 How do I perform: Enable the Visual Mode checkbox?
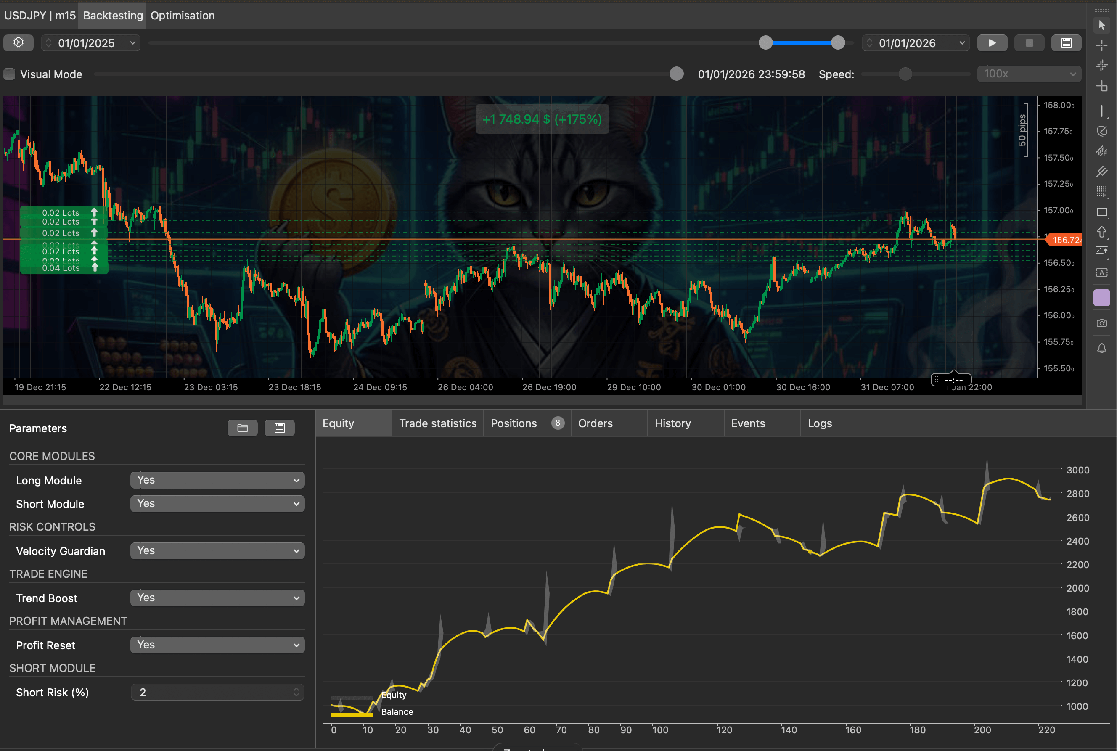pyautogui.click(x=9, y=74)
